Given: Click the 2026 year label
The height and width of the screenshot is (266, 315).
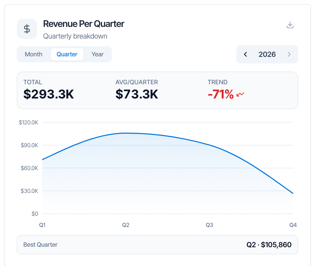Looking at the screenshot, I should pyautogui.click(x=267, y=54).
